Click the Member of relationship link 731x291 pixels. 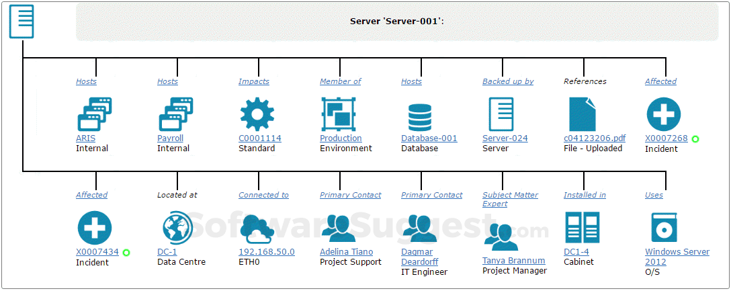coord(341,81)
